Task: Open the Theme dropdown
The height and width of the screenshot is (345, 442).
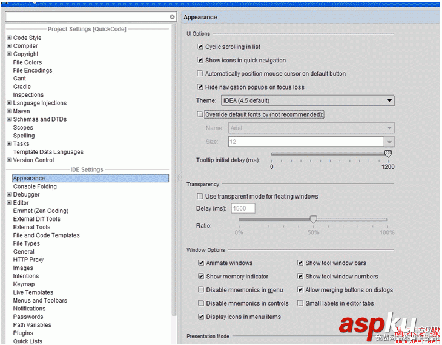Action: [308, 100]
